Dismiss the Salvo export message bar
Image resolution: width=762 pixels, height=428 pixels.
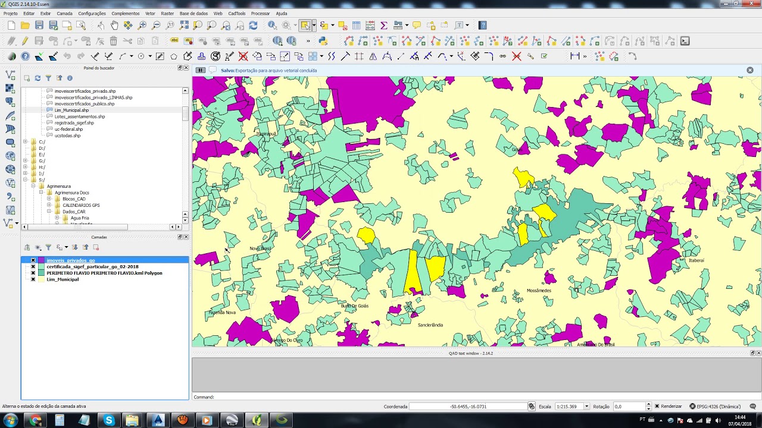pos(750,70)
